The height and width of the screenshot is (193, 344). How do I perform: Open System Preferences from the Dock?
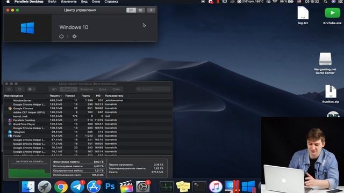(x=142, y=187)
